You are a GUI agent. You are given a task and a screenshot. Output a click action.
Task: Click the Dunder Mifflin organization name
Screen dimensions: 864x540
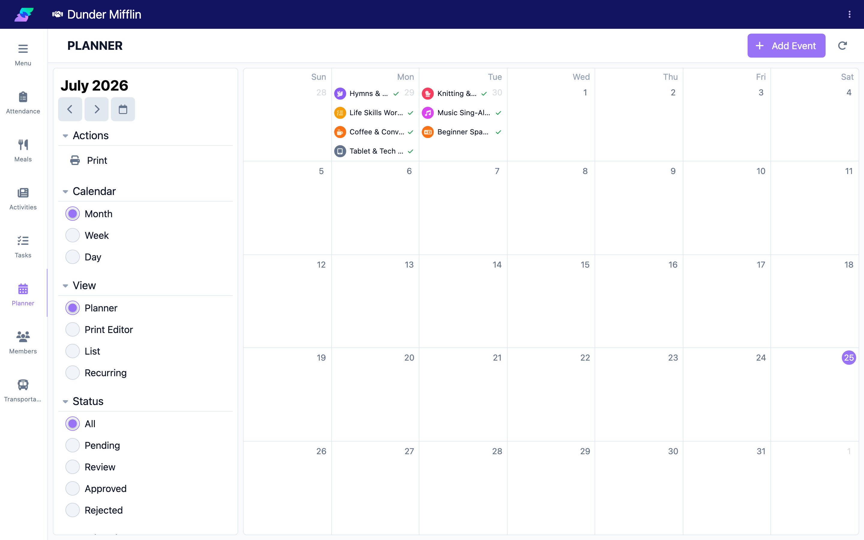point(104,14)
